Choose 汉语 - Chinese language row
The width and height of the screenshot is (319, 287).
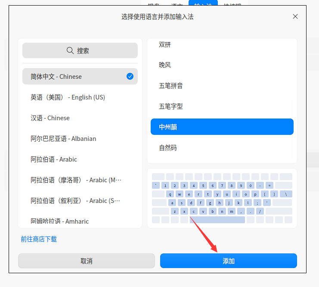click(x=80, y=118)
